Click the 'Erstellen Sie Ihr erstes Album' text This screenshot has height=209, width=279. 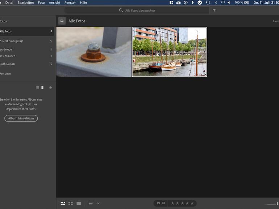[21, 104]
